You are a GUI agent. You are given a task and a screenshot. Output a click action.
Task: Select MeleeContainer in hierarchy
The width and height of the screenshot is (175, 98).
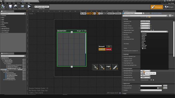(11, 78)
